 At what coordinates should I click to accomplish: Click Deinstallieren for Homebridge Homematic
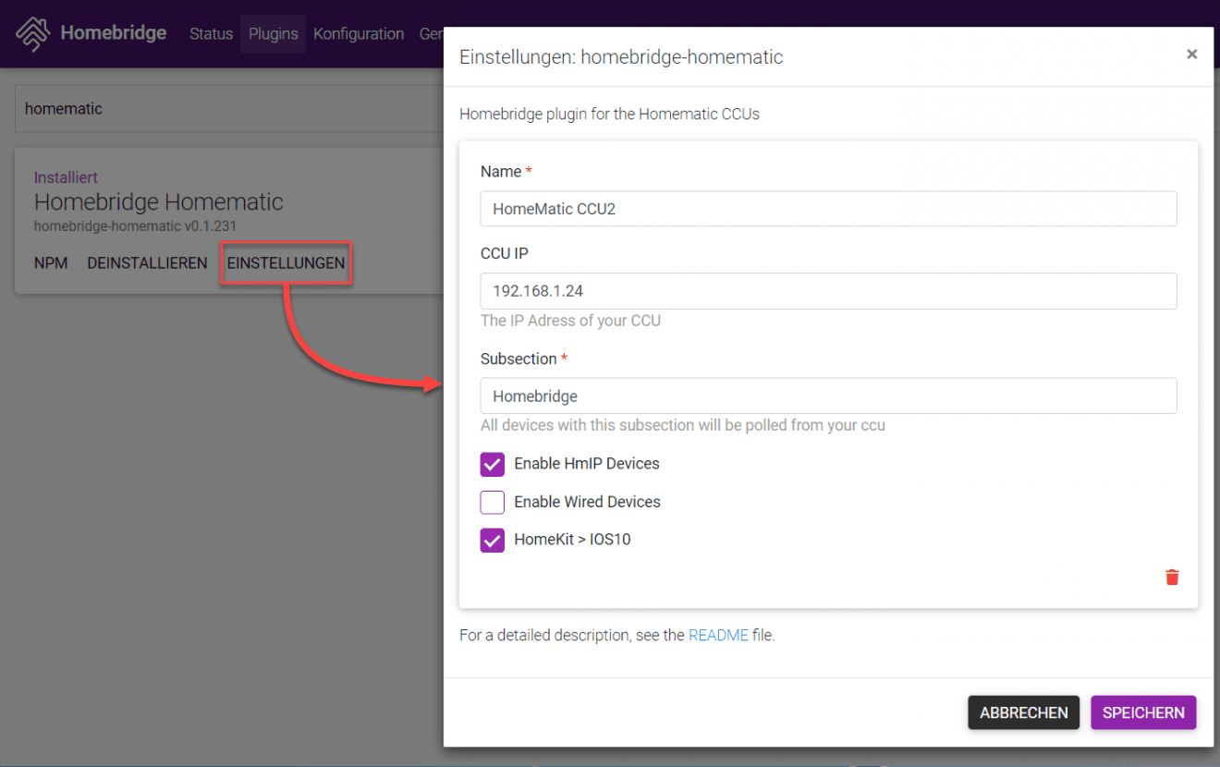pyautogui.click(x=147, y=263)
